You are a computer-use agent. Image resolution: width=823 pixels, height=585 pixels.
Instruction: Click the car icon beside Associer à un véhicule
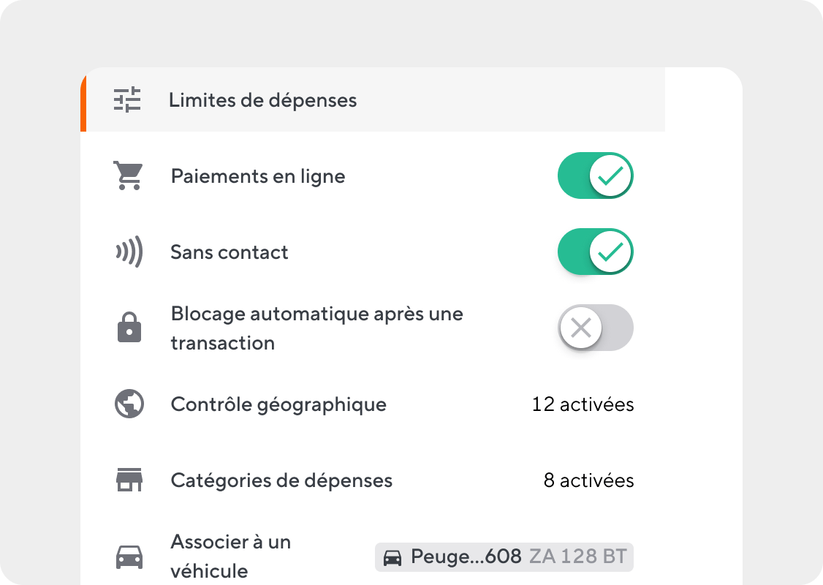point(129,556)
